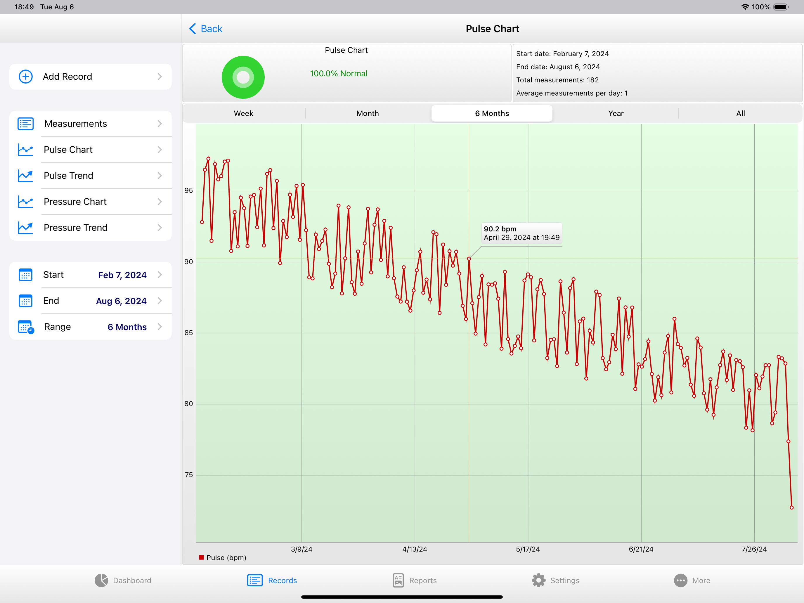
Task: Click the 4/13/24 axis label
Action: pos(415,549)
